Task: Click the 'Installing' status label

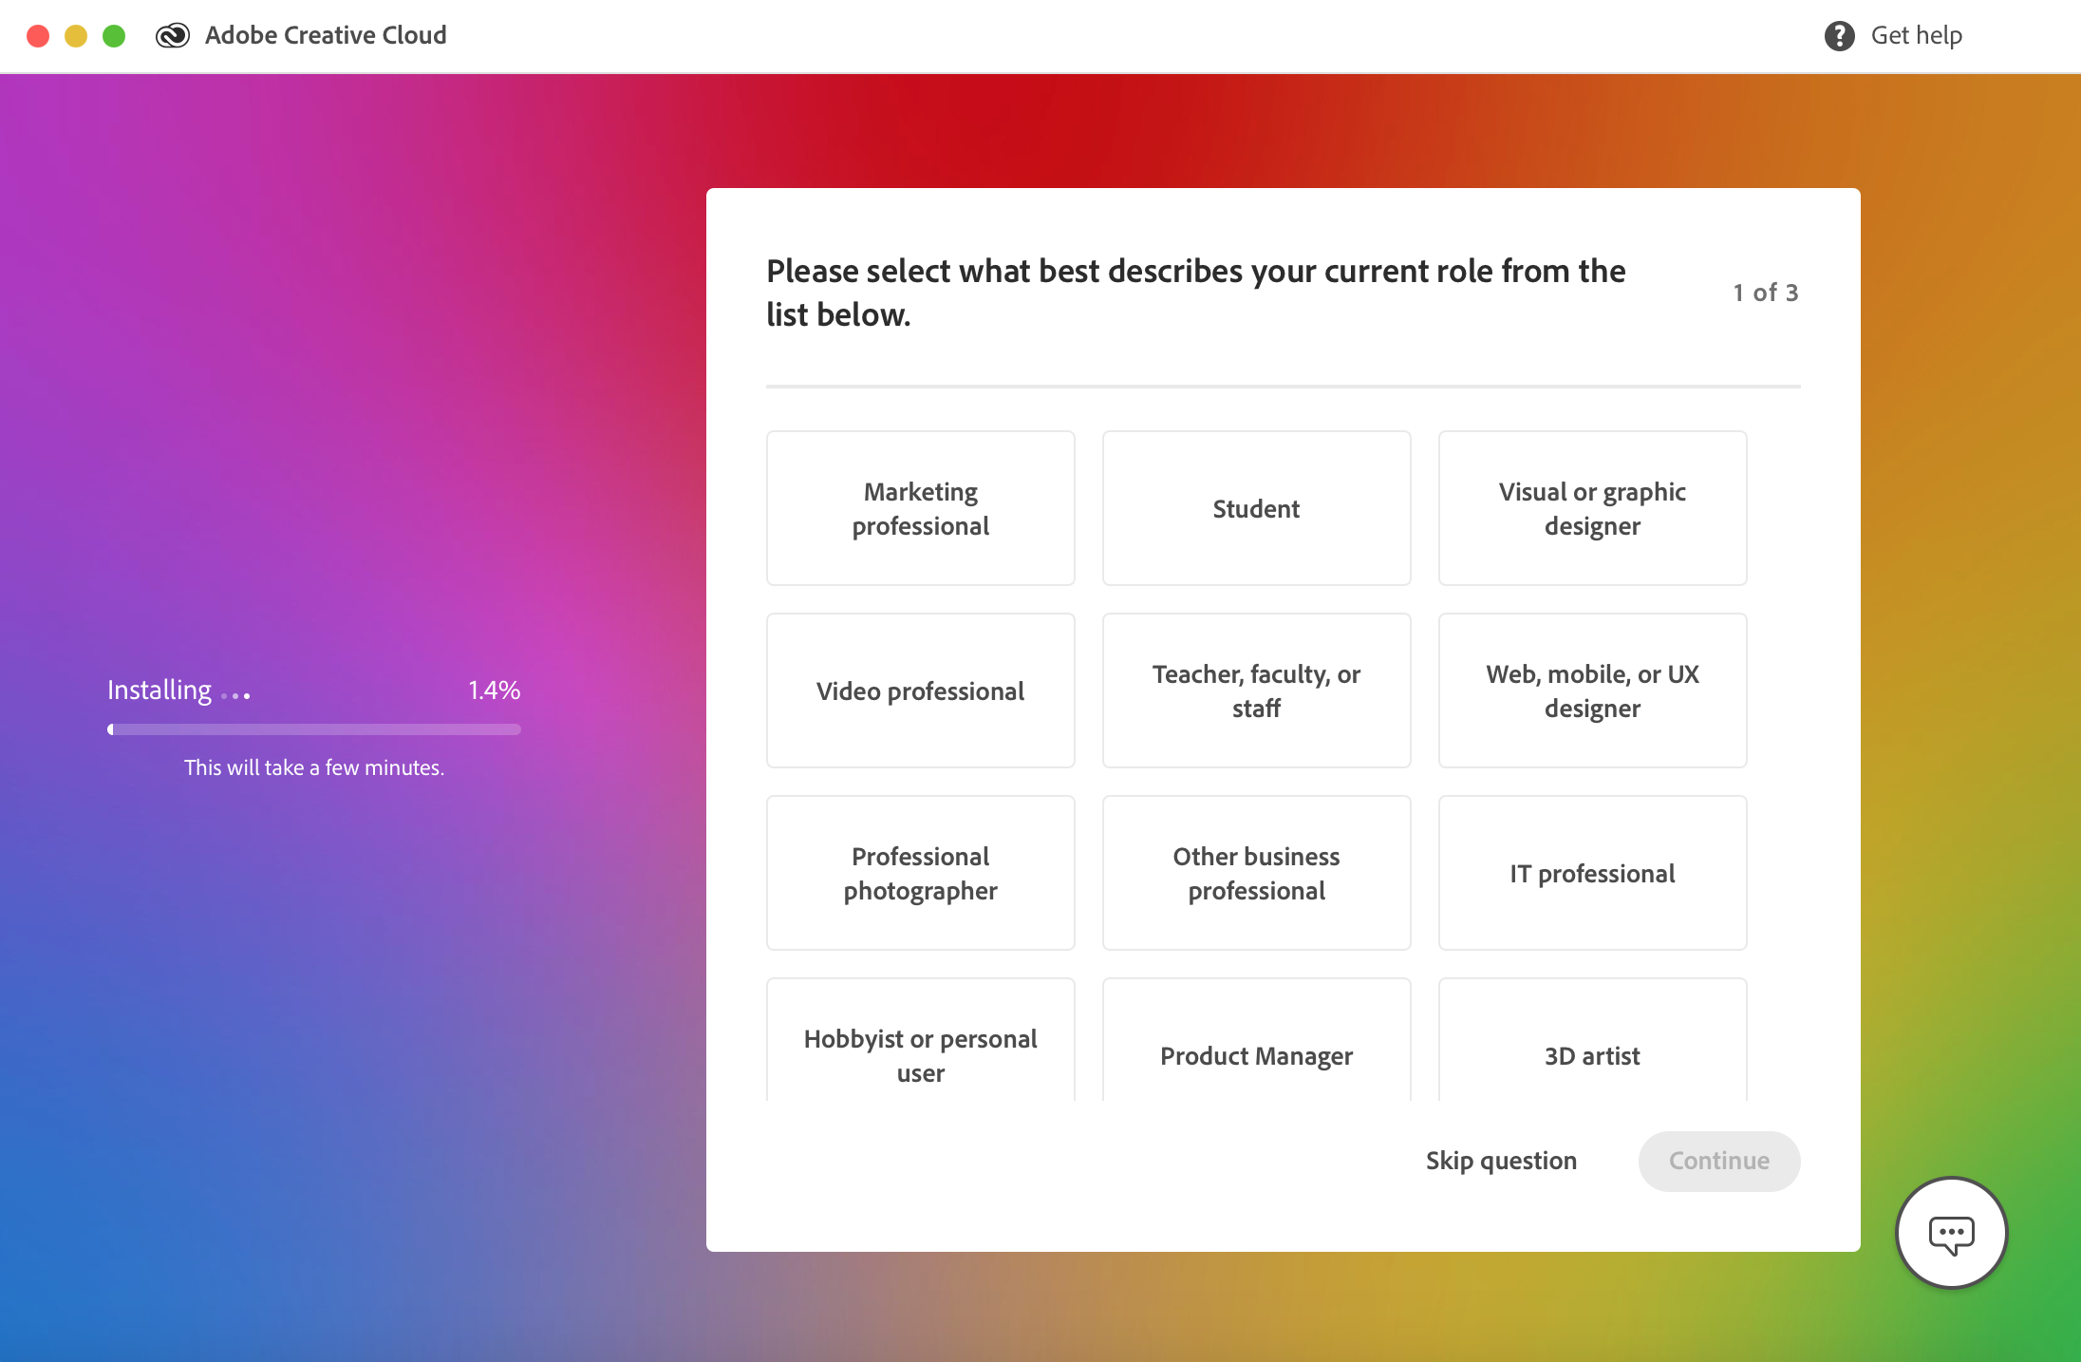Action: [x=159, y=690]
